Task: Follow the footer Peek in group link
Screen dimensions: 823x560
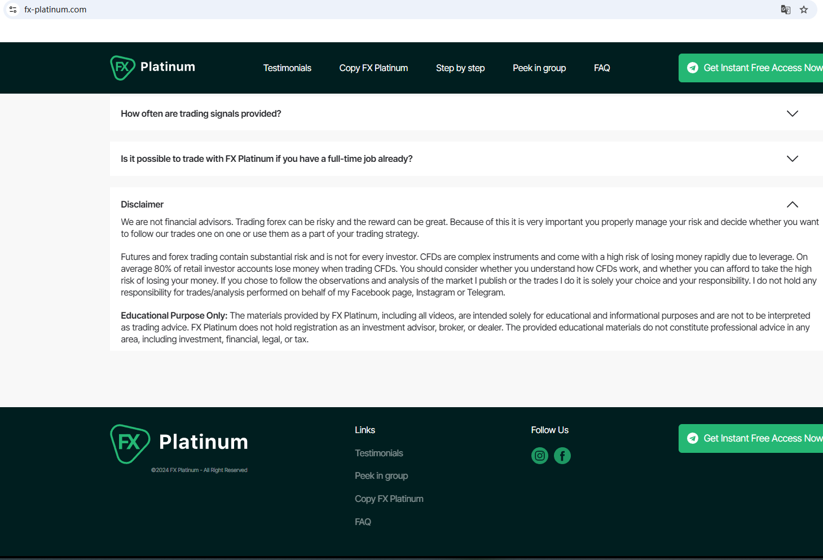Action: click(x=381, y=476)
